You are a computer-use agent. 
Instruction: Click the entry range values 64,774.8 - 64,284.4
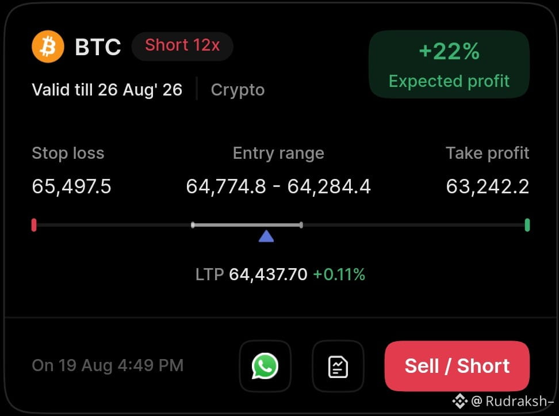click(x=278, y=186)
